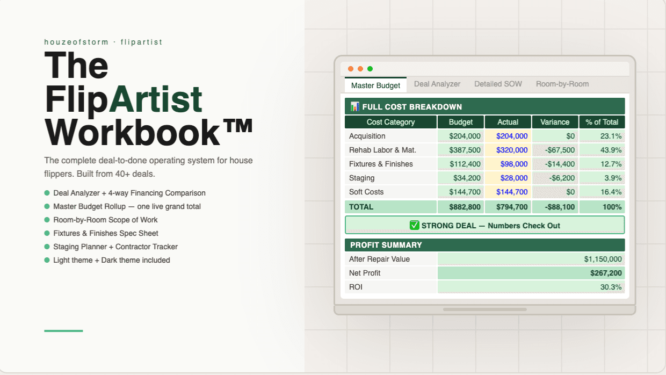
Task: Click the STRONG DEAL — Numbers Check Out banner
Action: (x=484, y=225)
